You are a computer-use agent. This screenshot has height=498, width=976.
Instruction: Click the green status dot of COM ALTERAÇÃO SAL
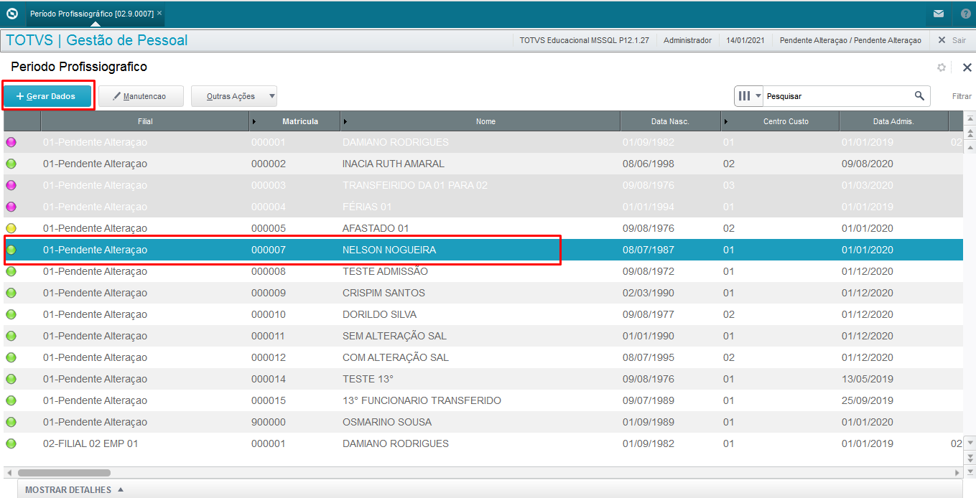[11, 357]
